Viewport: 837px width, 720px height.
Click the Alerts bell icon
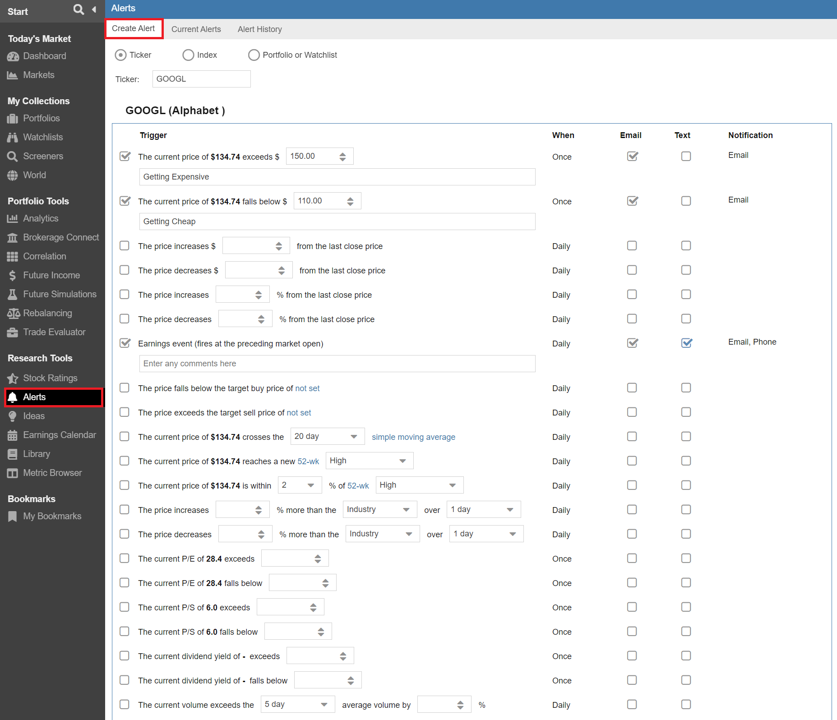13,397
